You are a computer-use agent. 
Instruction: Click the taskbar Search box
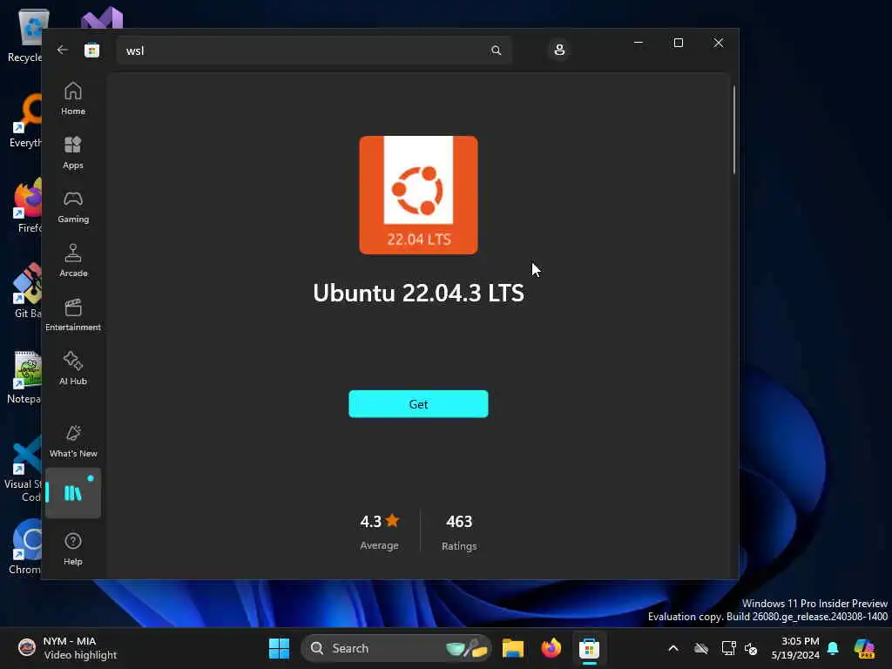click(x=396, y=648)
